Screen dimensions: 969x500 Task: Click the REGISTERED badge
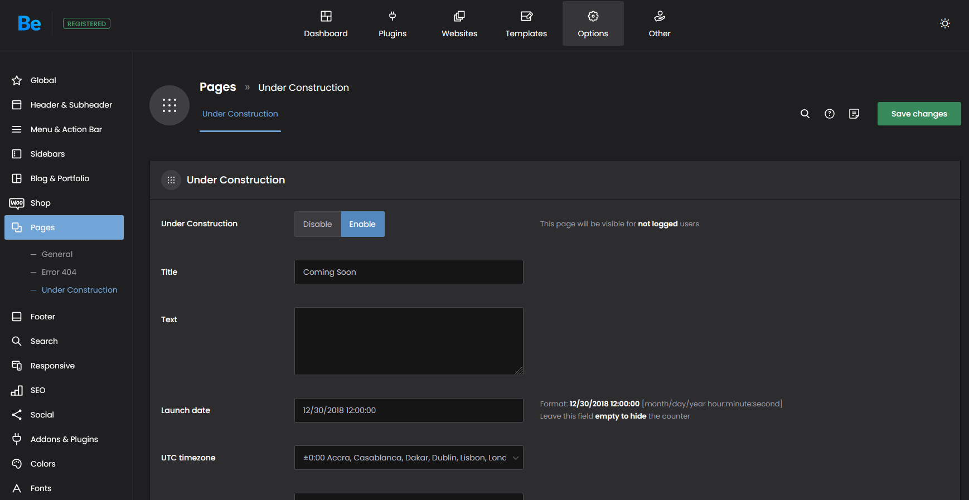pyautogui.click(x=86, y=23)
